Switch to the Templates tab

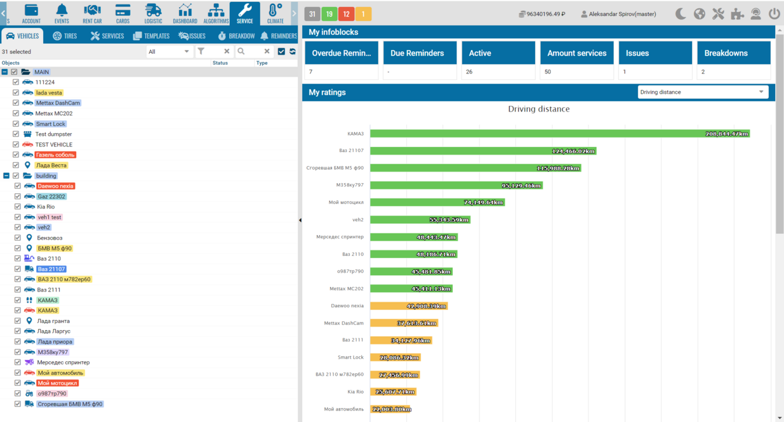click(151, 36)
